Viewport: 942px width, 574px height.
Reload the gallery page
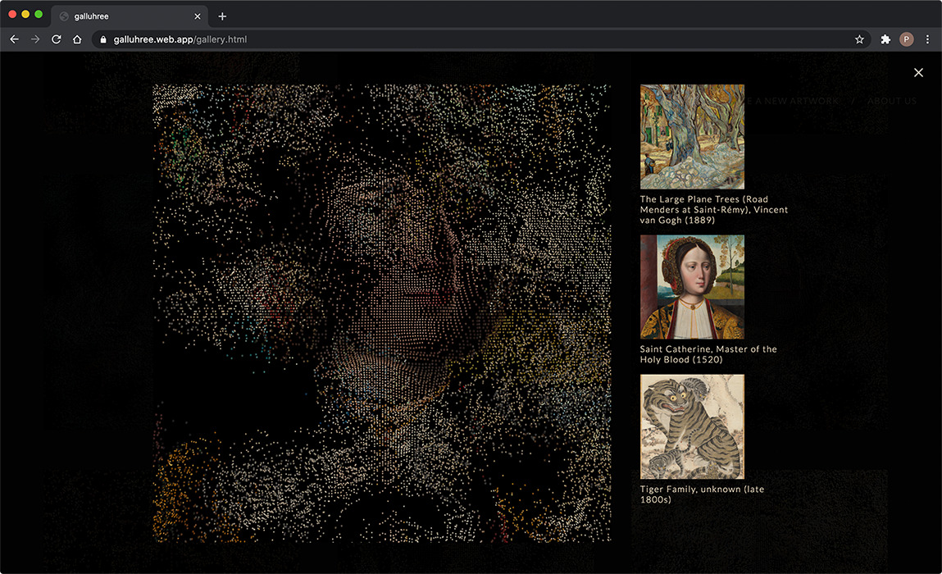(57, 39)
